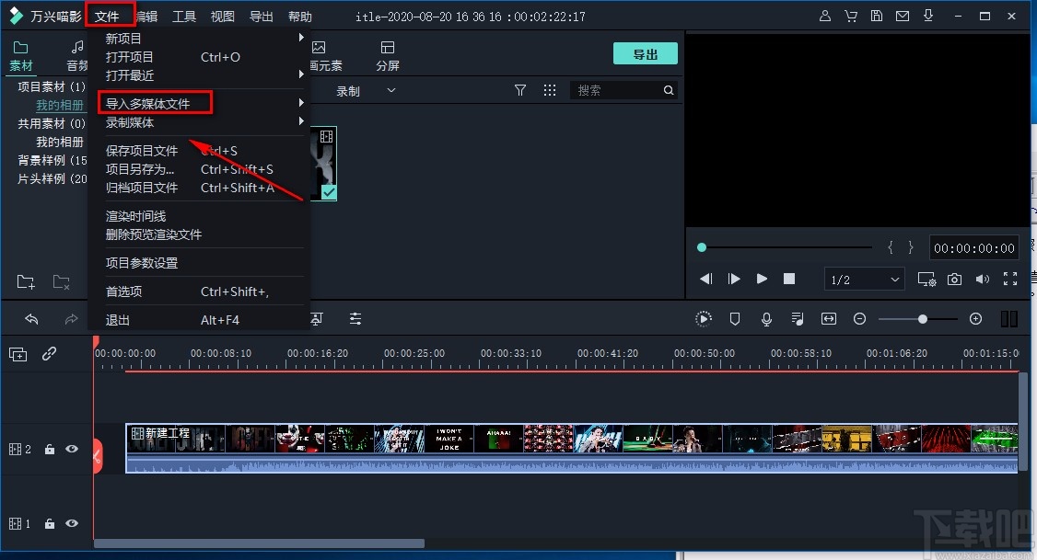Open preview display settings icon

(x=926, y=280)
